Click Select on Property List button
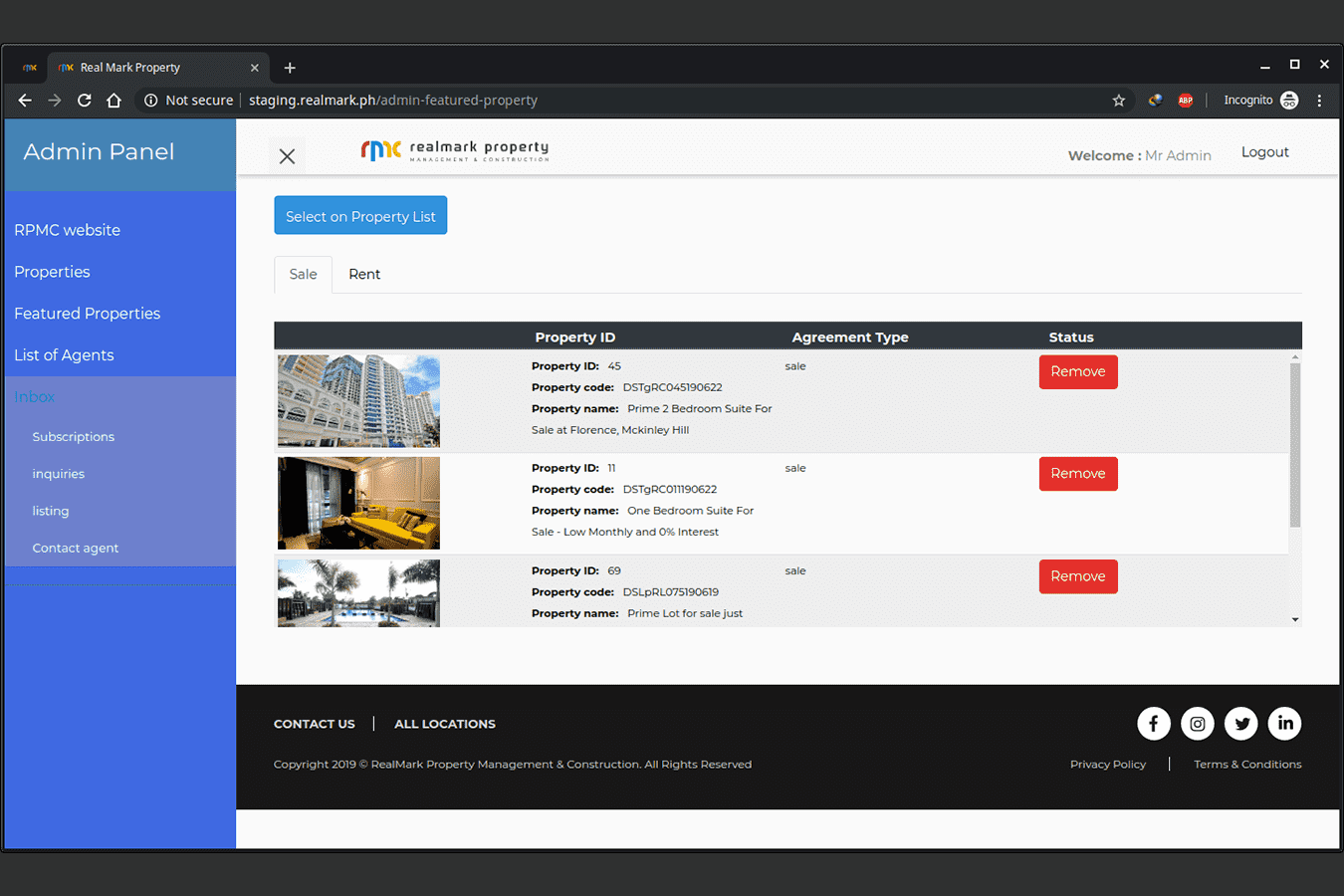 point(360,216)
